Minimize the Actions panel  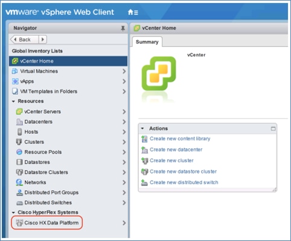coord(273,128)
